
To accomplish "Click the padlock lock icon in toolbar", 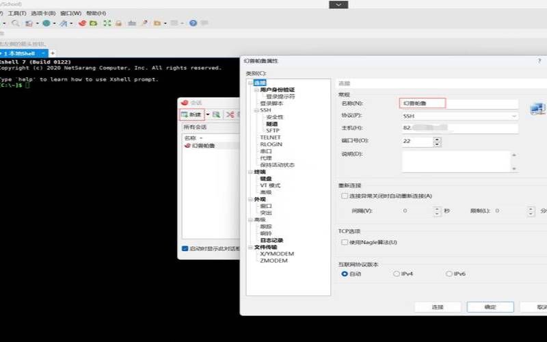I will pos(118,23).
